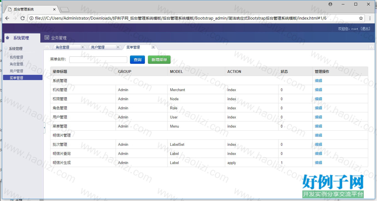Close the 后台管理系统 browser tab
This screenshot has width=377, height=201.
coord(54,9)
